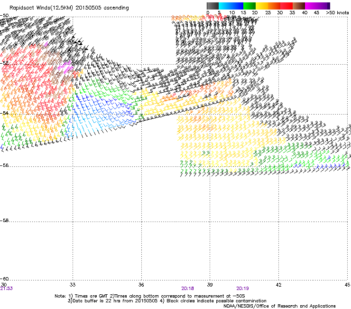Click the orange 25-30 knots legend color
351x309 pixels.
point(274,6)
